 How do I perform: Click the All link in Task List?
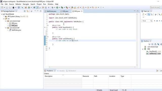157,21
